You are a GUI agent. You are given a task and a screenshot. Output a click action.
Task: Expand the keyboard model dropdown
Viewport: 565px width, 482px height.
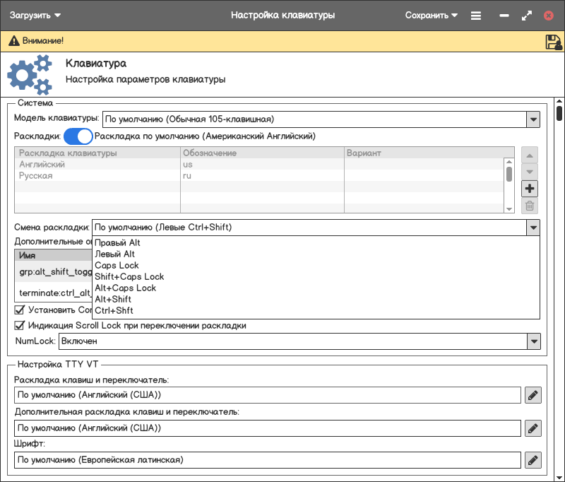[533, 119]
